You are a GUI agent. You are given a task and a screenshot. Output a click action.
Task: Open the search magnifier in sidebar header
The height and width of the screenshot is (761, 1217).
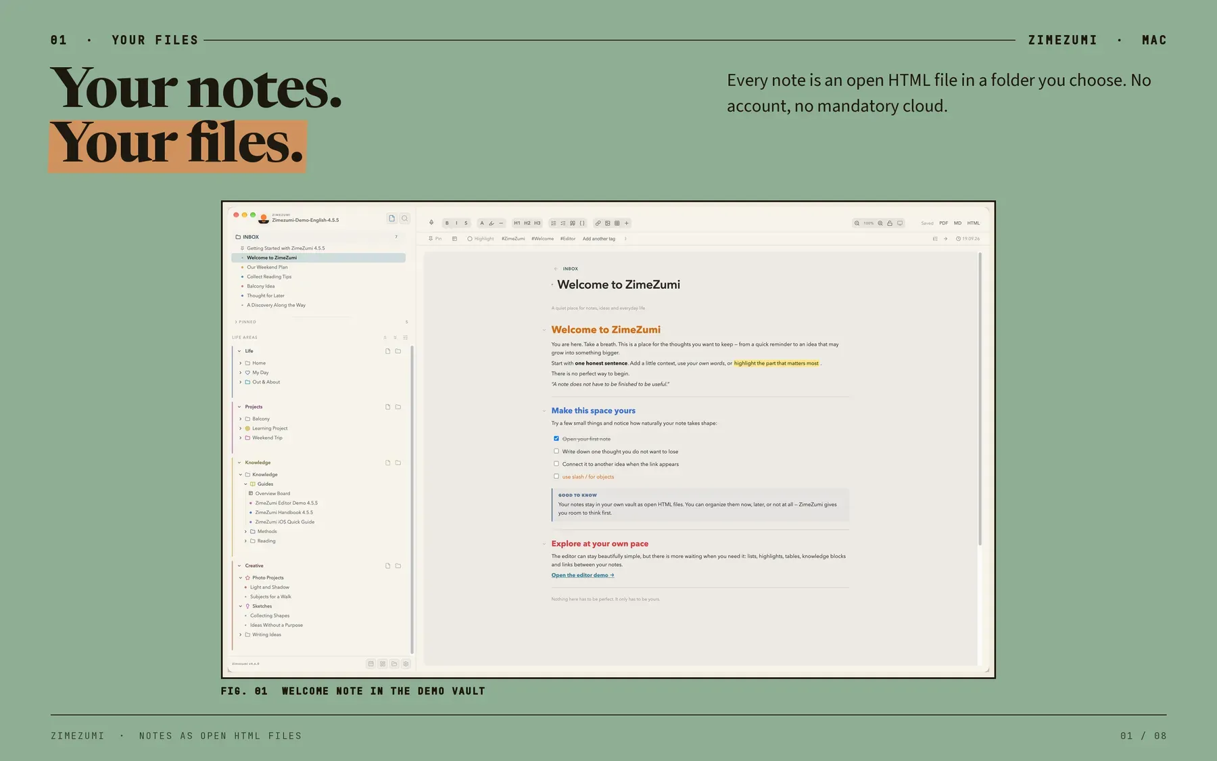pyautogui.click(x=404, y=218)
